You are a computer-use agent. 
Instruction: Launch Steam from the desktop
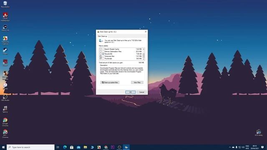point(5,51)
